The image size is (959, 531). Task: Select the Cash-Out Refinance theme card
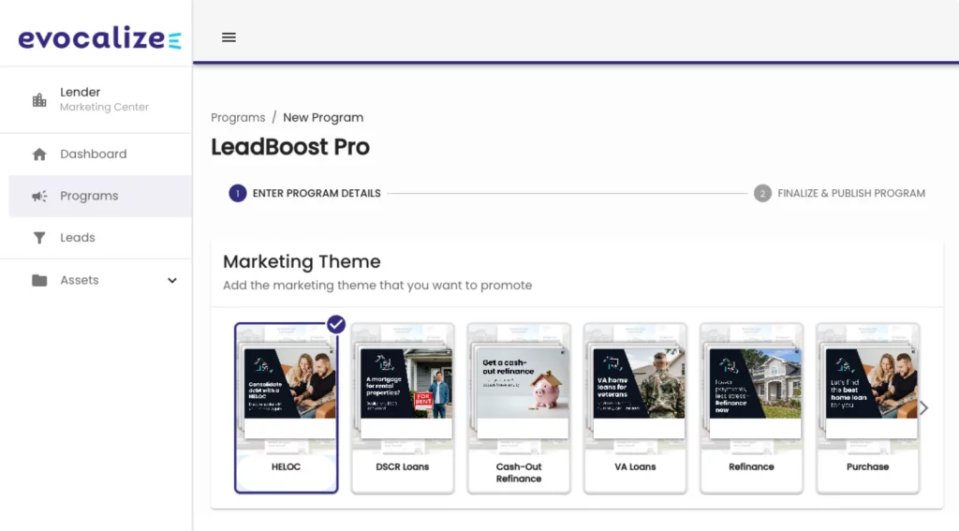pyautogui.click(x=519, y=408)
